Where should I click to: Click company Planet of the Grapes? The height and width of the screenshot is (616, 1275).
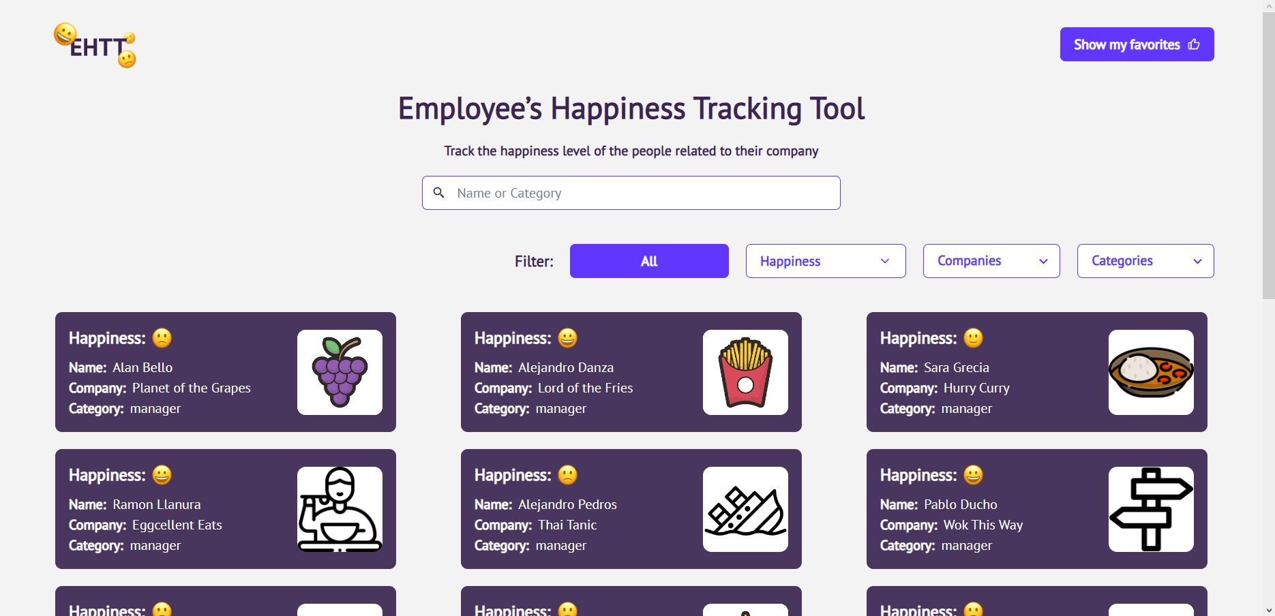coord(192,388)
